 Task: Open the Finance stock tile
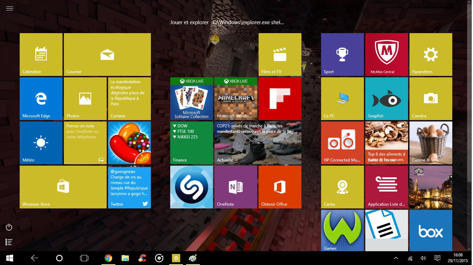click(x=192, y=143)
